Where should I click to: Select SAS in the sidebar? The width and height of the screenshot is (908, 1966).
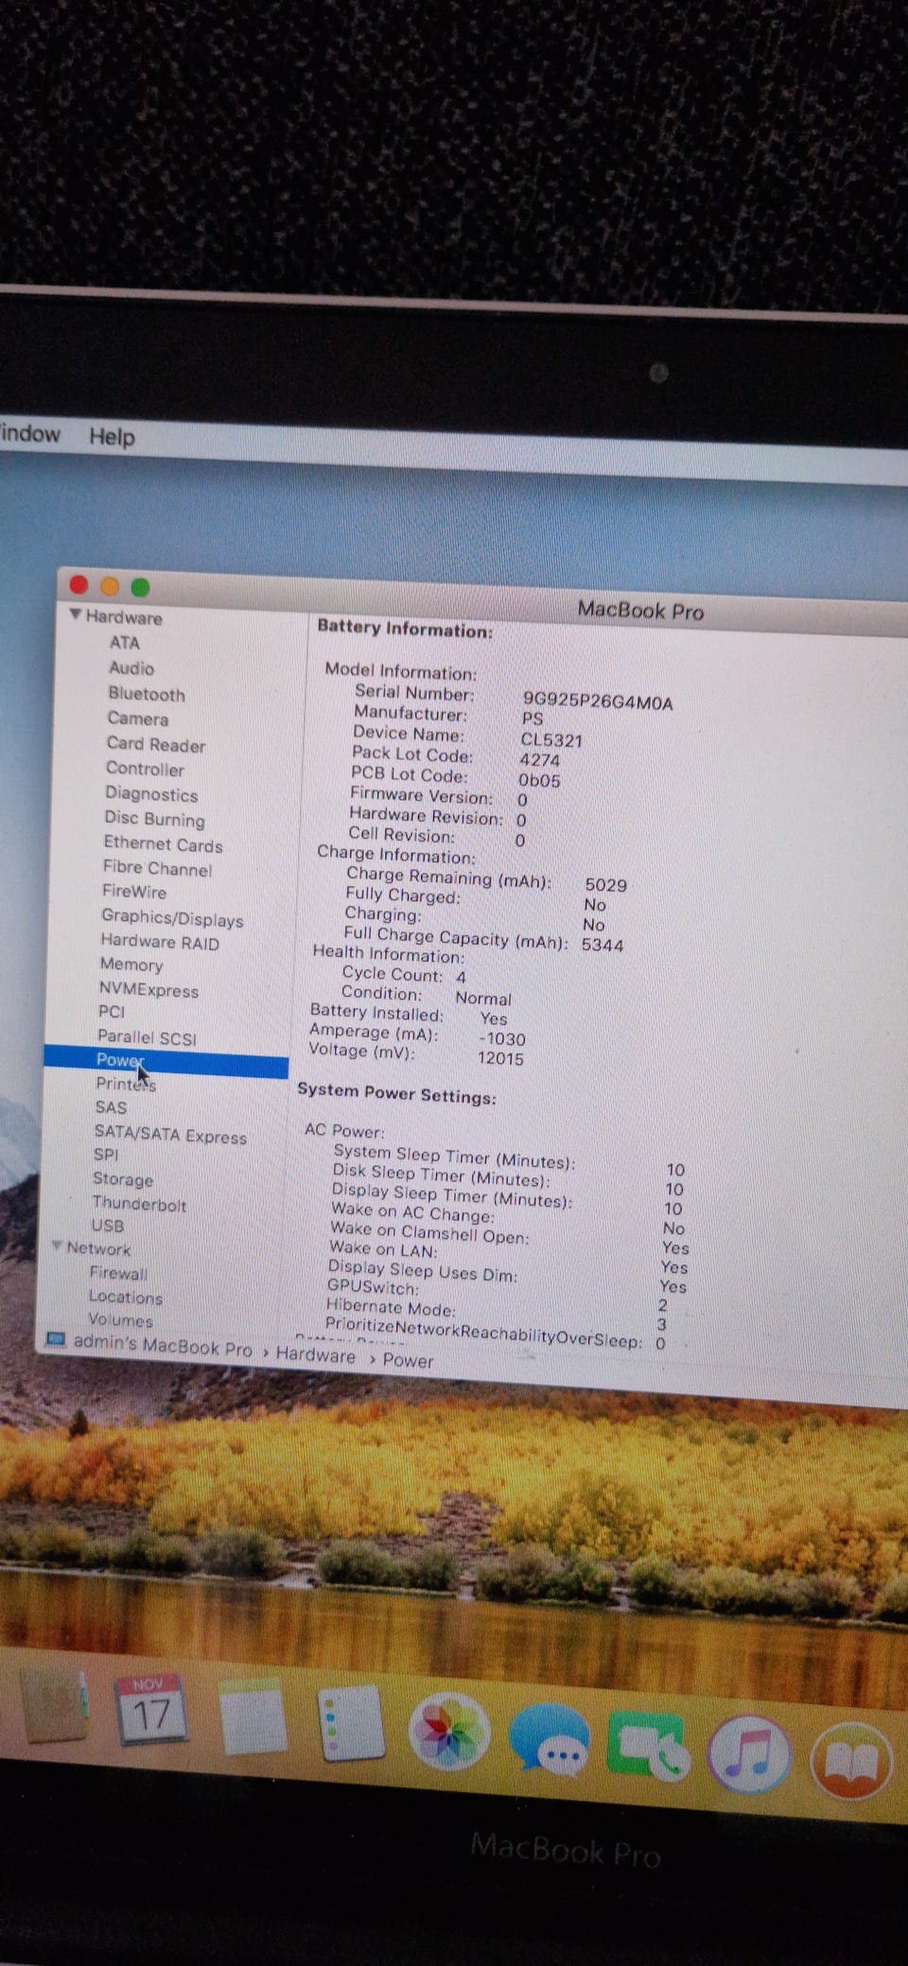(111, 1107)
